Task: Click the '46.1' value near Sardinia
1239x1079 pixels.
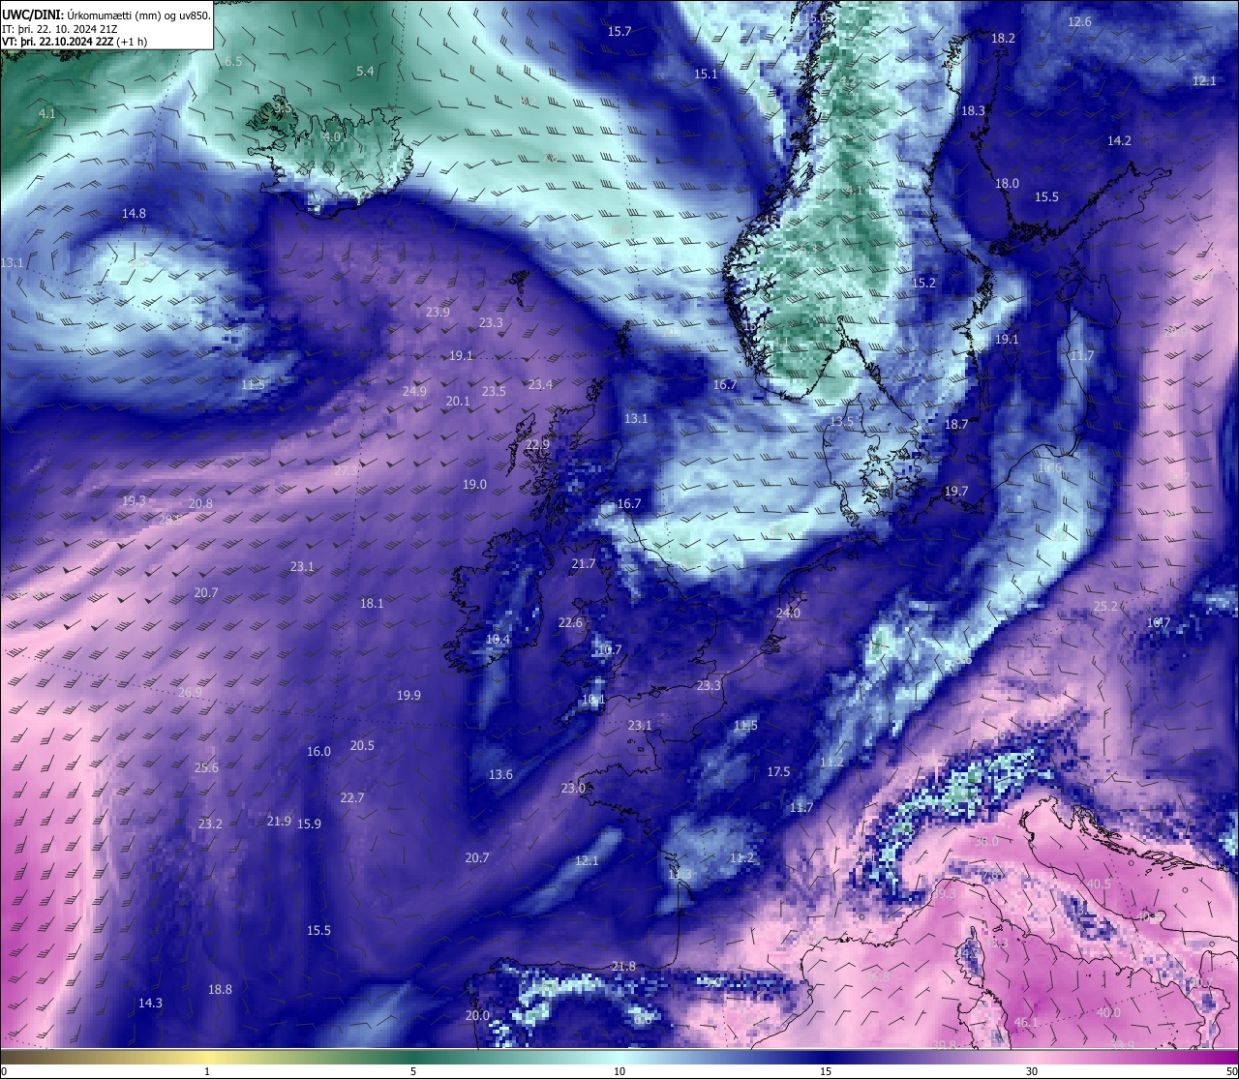Action: [1026, 1022]
